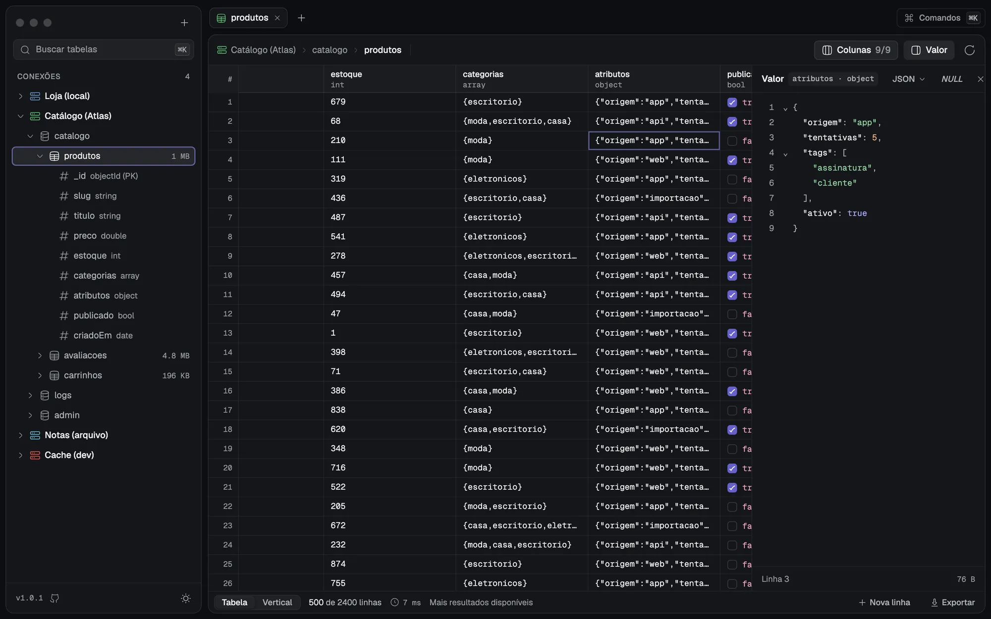
Task: Click the breadcrumb Catálogo (Atlas) icon
Action: [222, 50]
